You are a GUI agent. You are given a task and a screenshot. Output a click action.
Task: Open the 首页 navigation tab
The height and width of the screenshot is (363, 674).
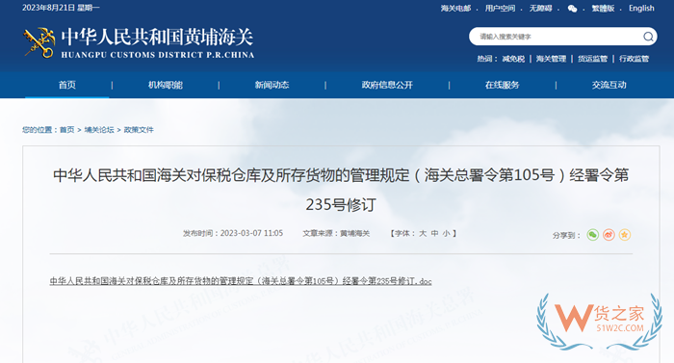[x=67, y=85]
